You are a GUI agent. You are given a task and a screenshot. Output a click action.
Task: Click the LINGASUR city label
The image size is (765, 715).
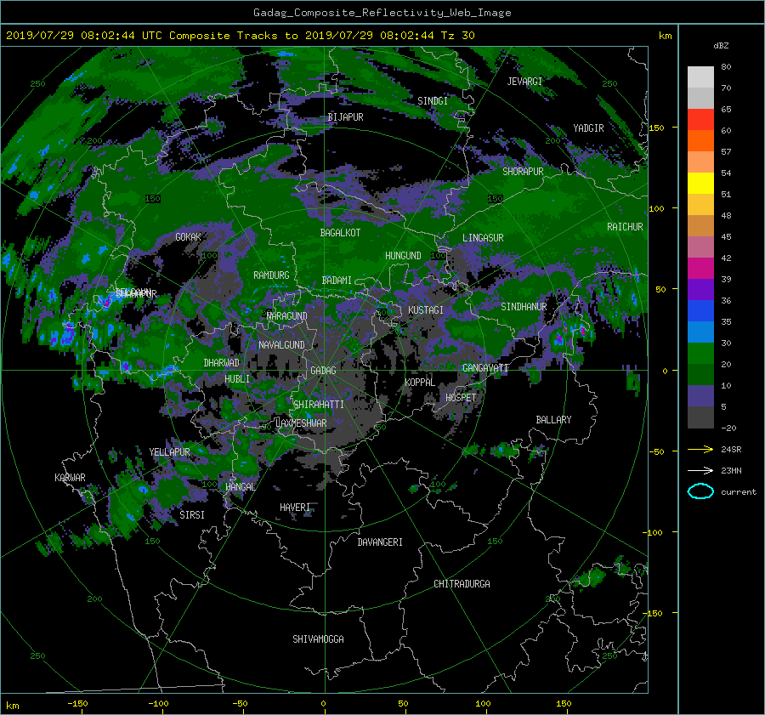(x=483, y=238)
